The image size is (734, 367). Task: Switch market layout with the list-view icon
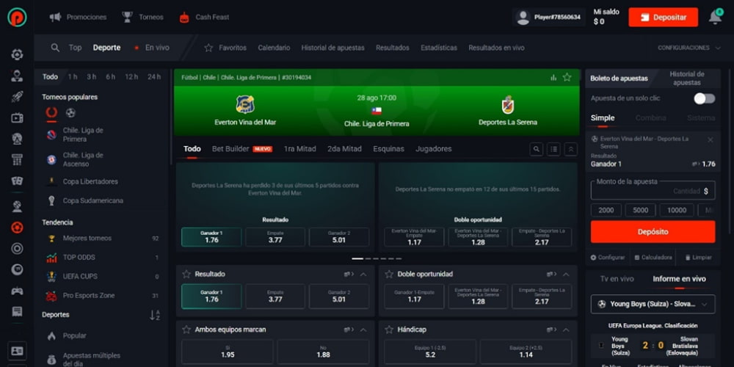(x=553, y=149)
